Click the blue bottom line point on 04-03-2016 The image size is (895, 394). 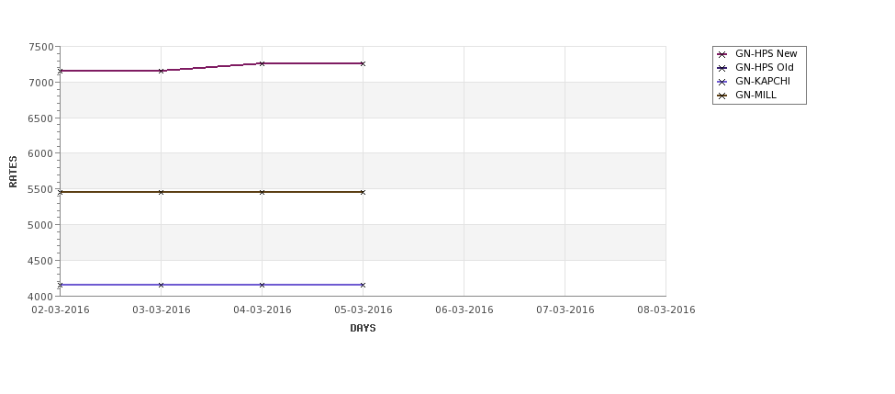pos(262,285)
